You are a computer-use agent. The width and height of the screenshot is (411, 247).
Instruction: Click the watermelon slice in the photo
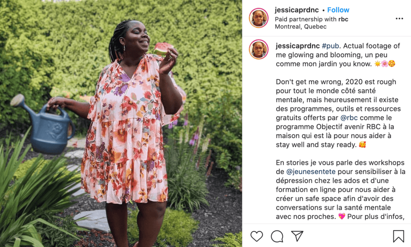163,49
